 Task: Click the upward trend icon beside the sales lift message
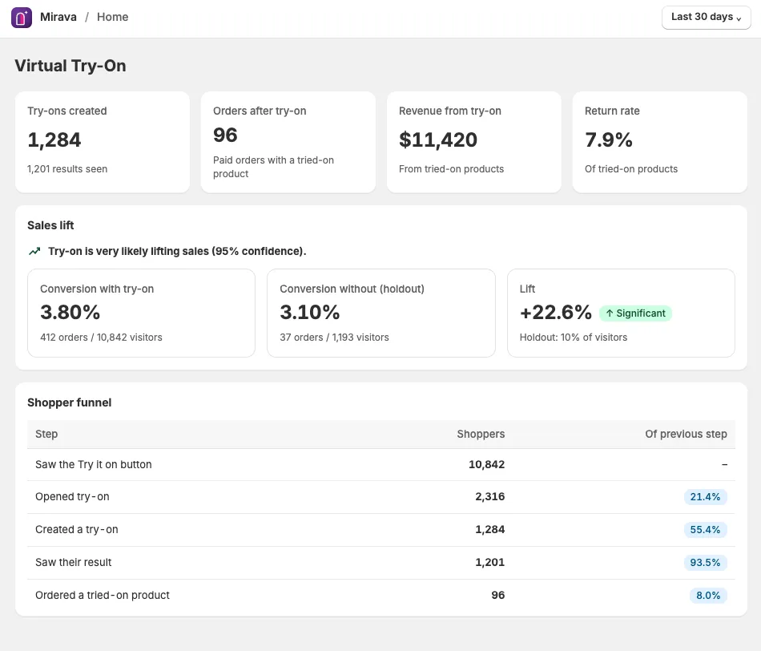34,251
